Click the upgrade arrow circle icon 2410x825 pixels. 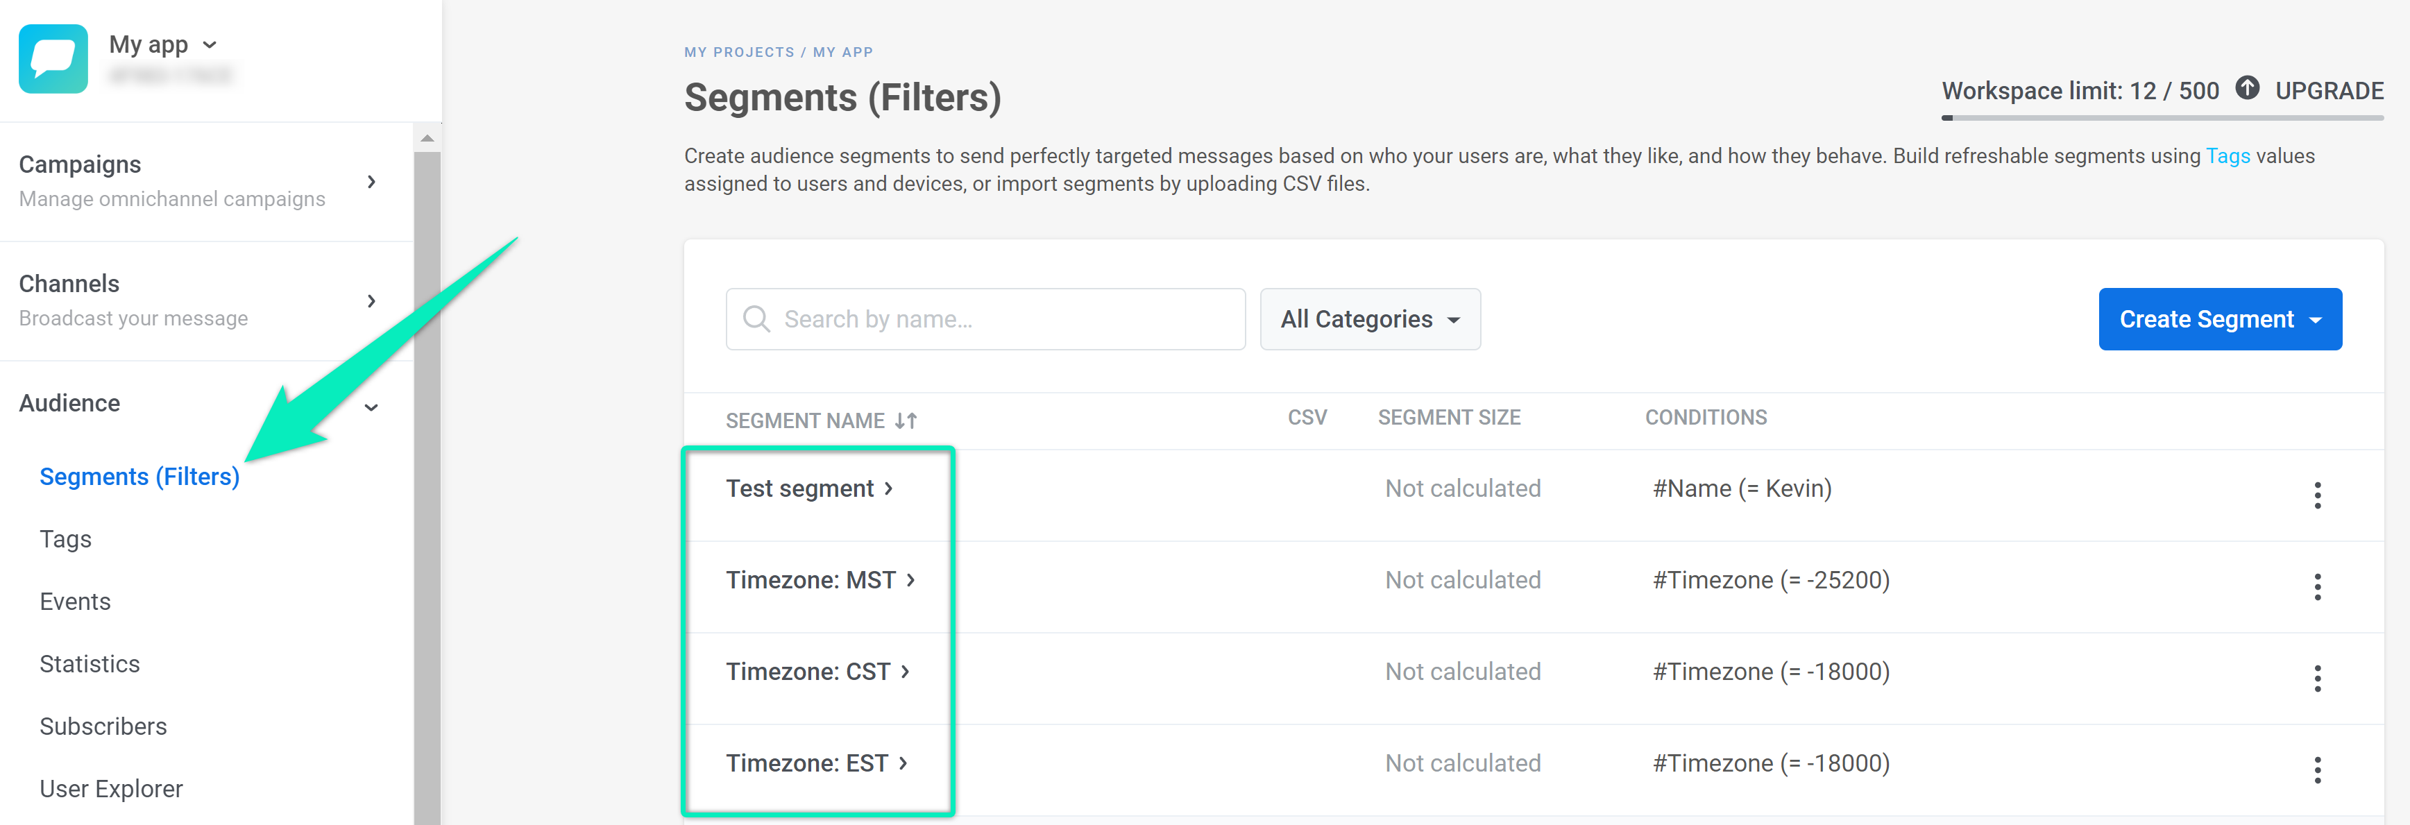2246,89
